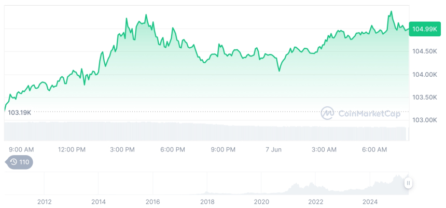The image size is (446, 208).
Task: Click the 6:00 AM time axis label
Action: pyautogui.click(x=374, y=149)
